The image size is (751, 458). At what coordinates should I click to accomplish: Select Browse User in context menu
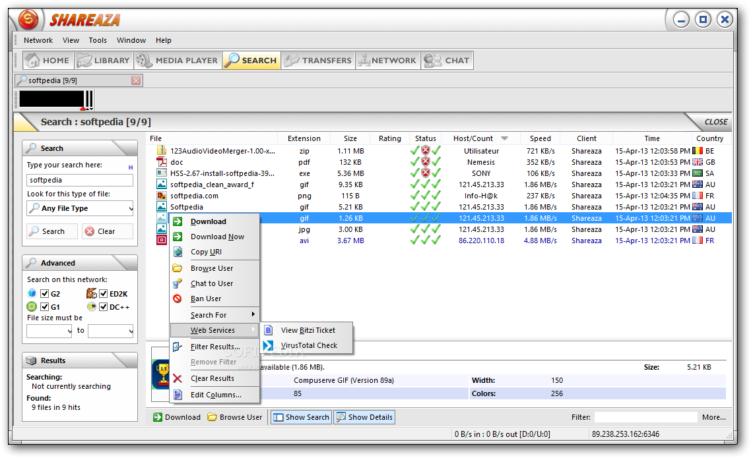click(x=214, y=268)
